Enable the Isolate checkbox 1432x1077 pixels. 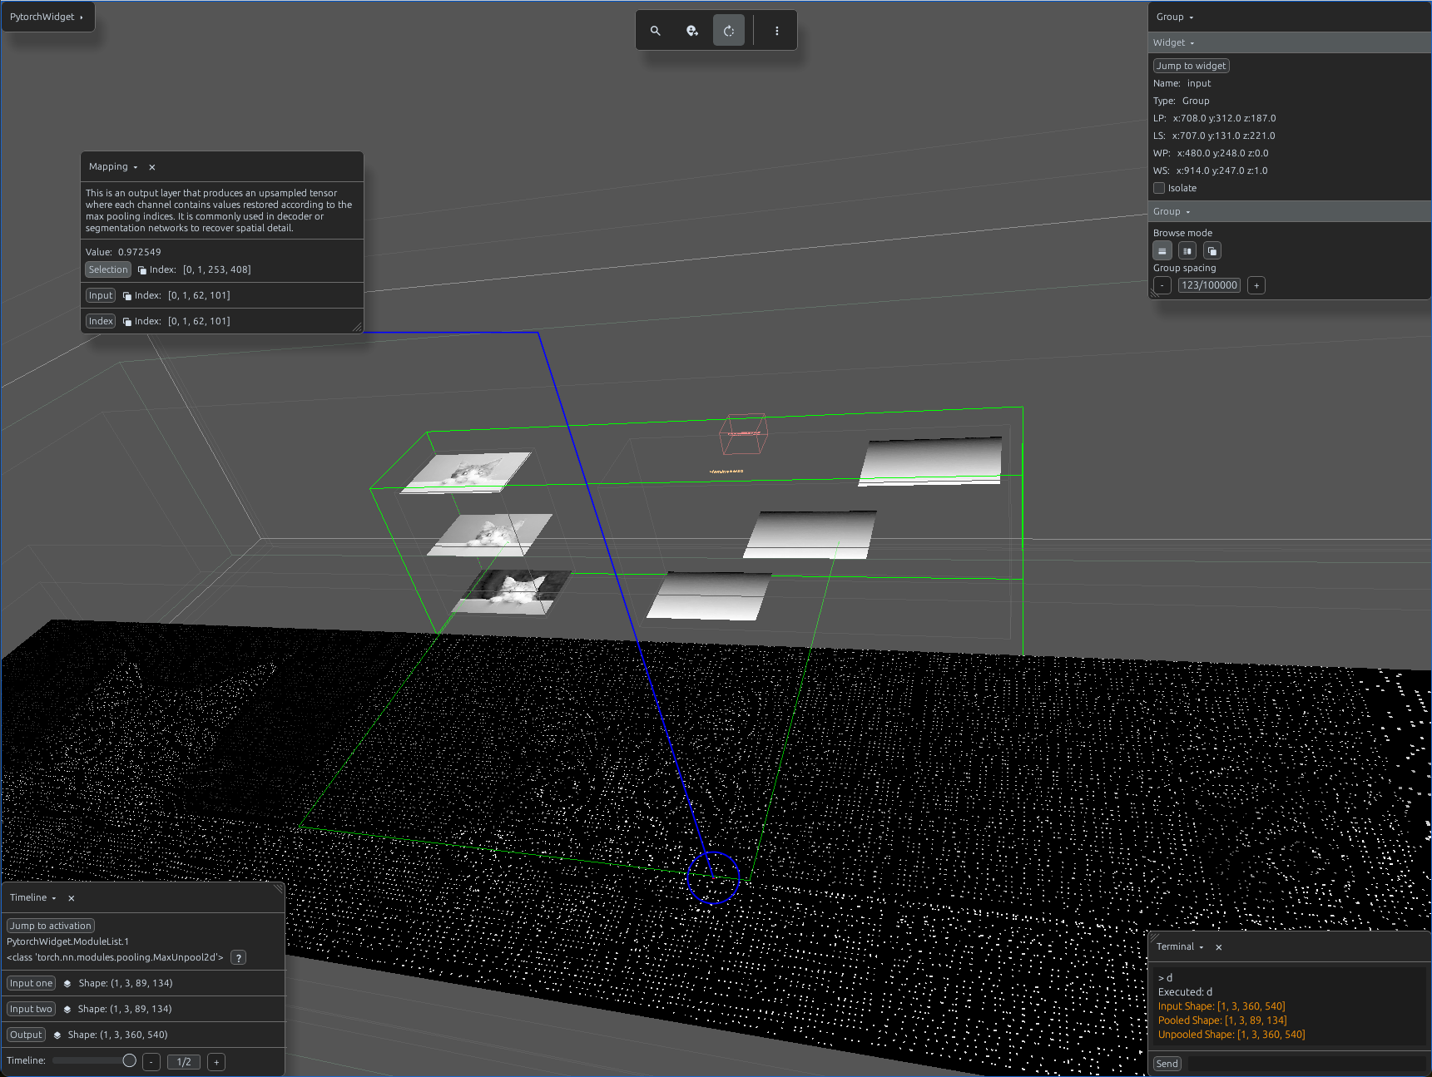point(1159,188)
